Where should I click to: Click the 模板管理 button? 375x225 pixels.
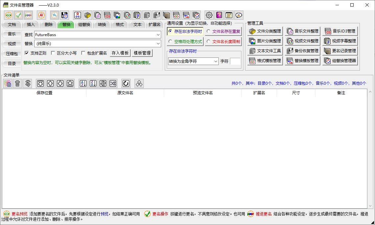tap(142, 53)
